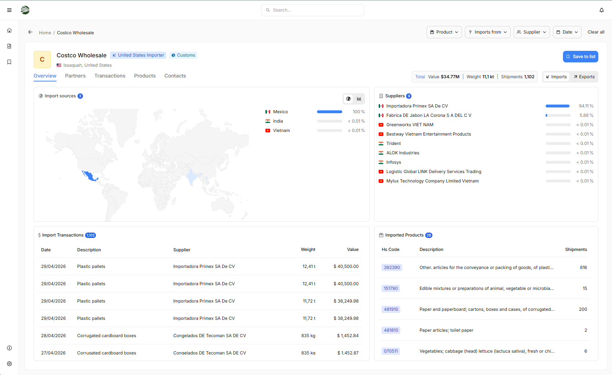Open the info icon in sidebar
The height and width of the screenshot is (375, 612).
[9, 348]
